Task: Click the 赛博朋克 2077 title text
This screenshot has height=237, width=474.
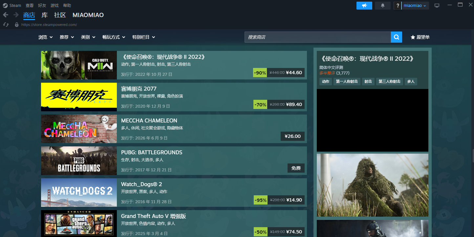Action: pyautogui.click(x=139, y=89)
